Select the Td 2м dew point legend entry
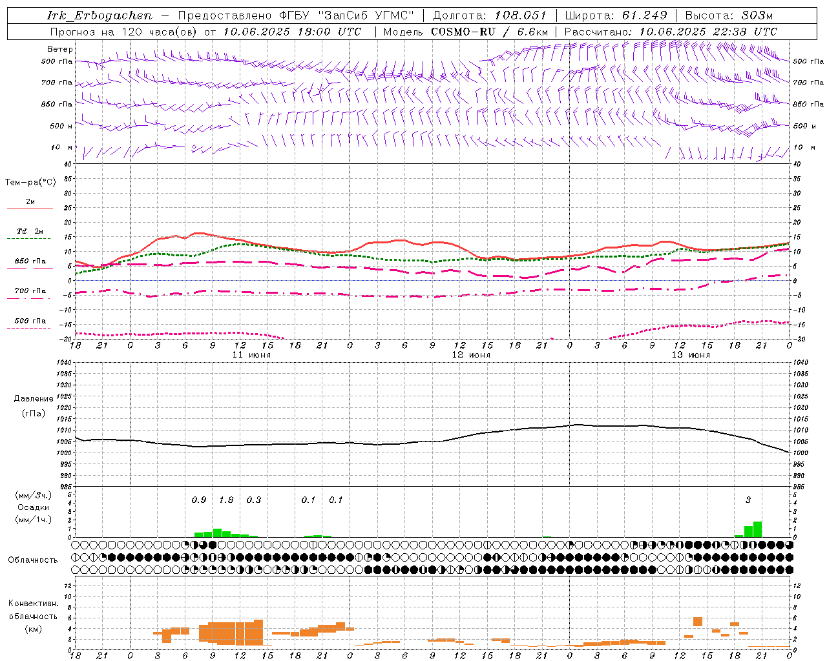Viewport: 827px width, 661px height. pyautogui.click(x=30, y=231)
